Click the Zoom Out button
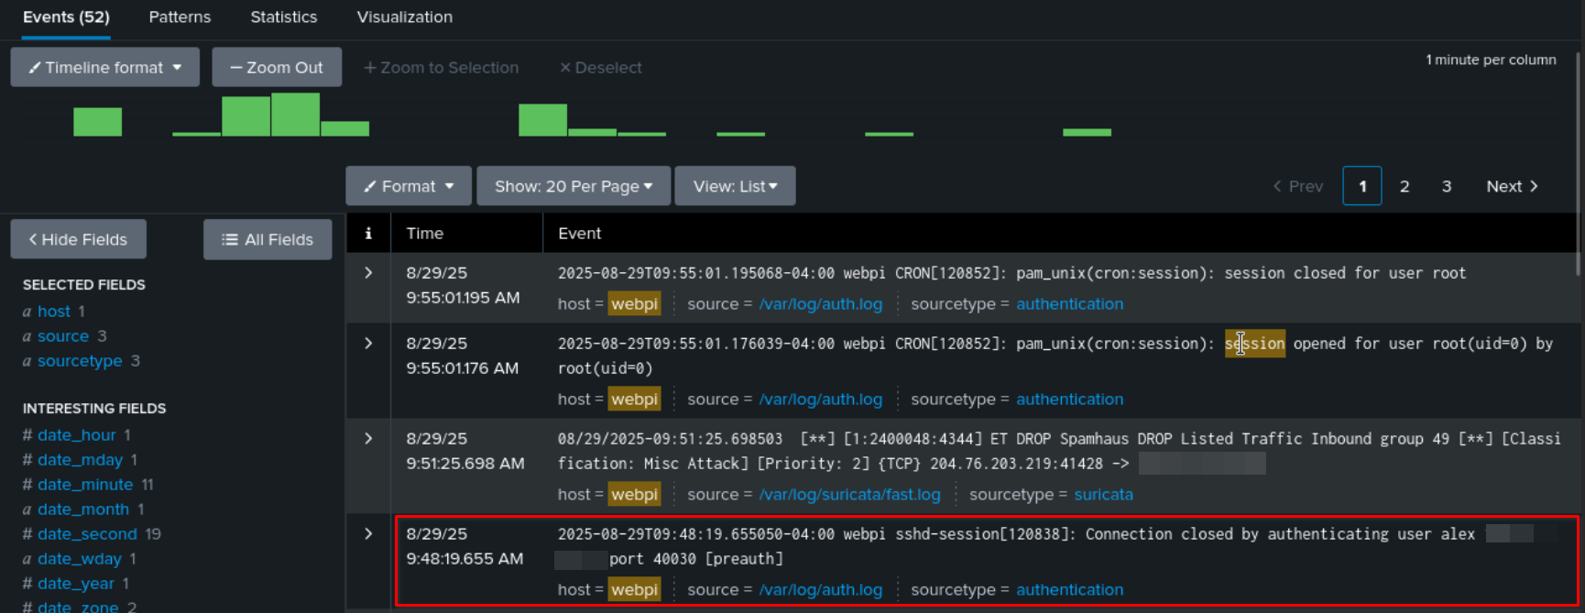 click(x=277, y=67)
